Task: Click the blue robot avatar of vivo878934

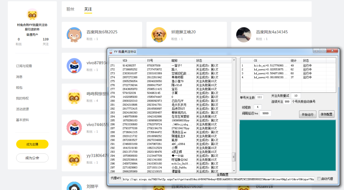Action: [74, 66]
